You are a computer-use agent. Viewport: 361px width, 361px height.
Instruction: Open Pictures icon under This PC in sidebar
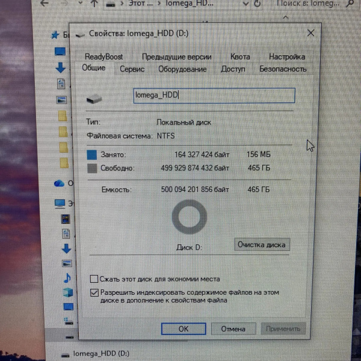click(x=67, y=264)
